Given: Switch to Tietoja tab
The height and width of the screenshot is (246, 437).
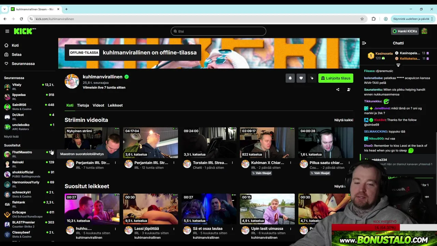Looking at the screenshot, I should [x=83, y=105].
